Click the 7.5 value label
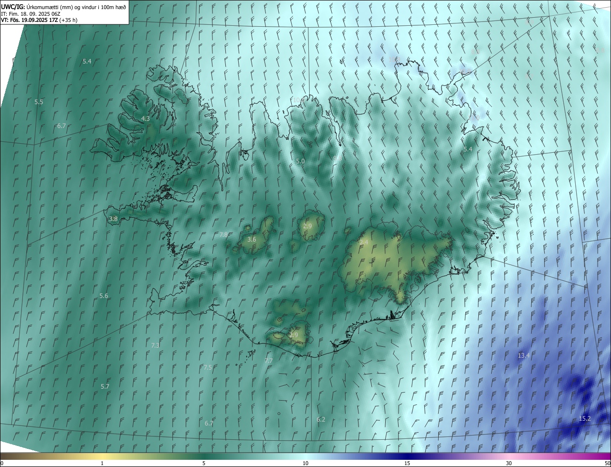This screenshot has width=611, height=467. click(207, 367)
